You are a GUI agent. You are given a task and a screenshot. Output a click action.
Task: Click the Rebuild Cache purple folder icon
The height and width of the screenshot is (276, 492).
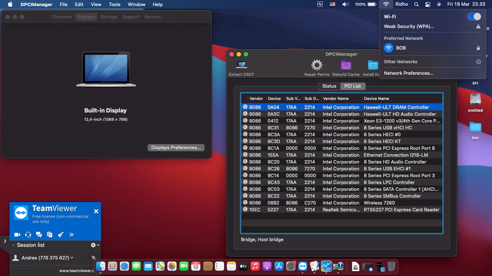point(346,65)
